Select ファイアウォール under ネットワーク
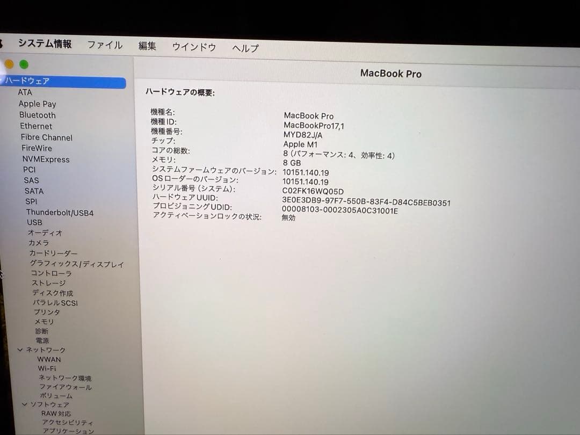The width and height of the screenshot is (580, 435). (x=64, y=387)
